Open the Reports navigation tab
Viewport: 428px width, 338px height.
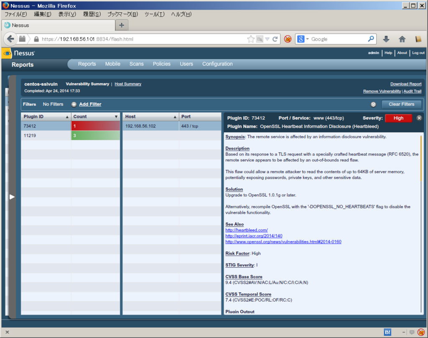click(87, 64)
